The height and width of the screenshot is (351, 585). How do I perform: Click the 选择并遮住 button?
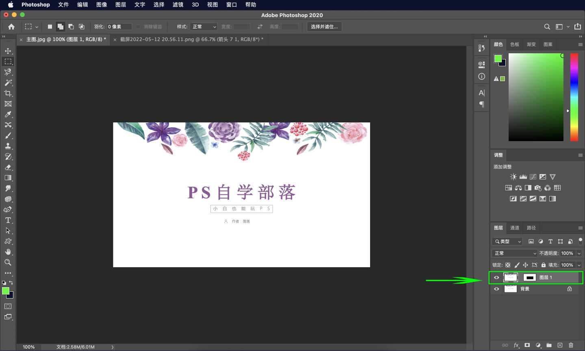[324, 26]
